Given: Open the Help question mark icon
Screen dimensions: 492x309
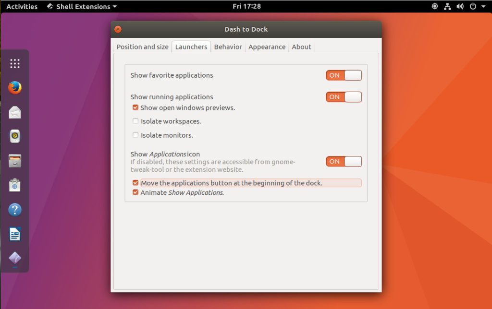Looking at the screenshot, I should [15, 210].
